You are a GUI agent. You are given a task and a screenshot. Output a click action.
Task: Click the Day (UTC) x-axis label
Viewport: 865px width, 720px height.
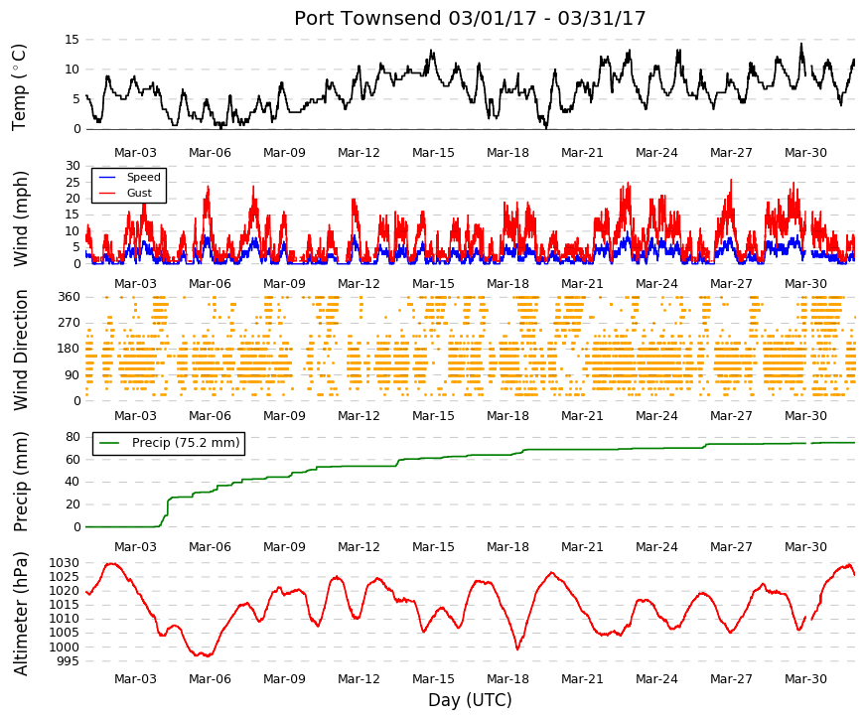470,700
